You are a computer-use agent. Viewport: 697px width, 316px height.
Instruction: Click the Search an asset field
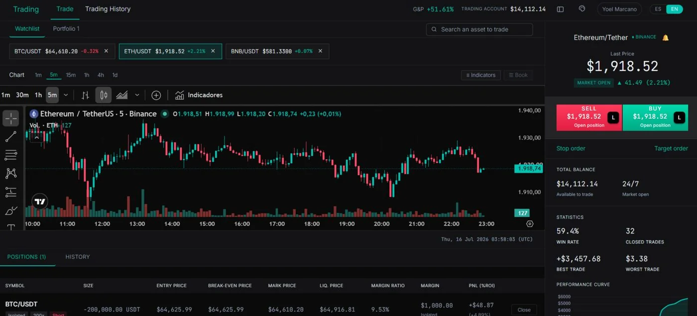pyautogui.click(x=479, y=29)
